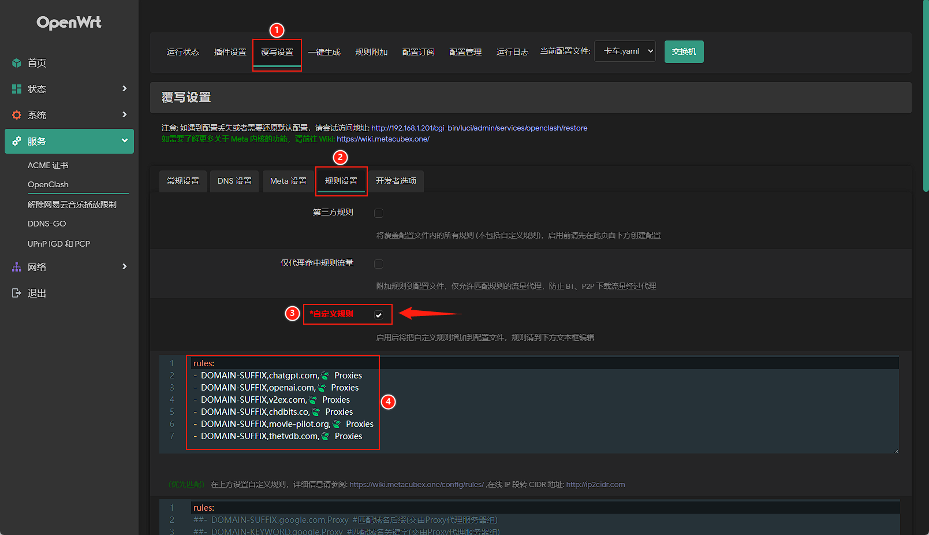Image resolution: width=929 pixels, height=535 pixels.
Task: Click the green 交换机 button
Action: 684,51
